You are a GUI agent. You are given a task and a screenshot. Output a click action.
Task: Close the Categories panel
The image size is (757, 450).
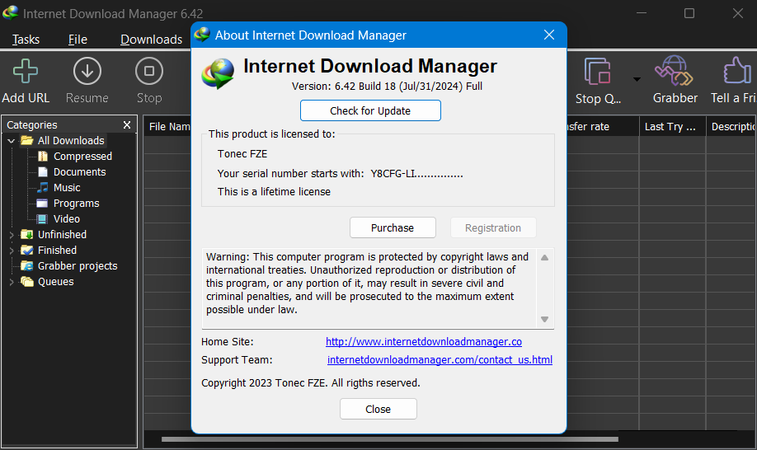pyautogui.click(x=127, y=125)
